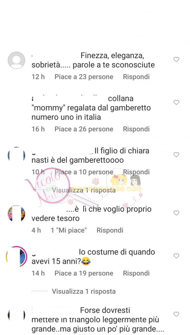Like the 'costume di quando avevi 15' comment
This screenshot has height=335, width=190.
176,256
